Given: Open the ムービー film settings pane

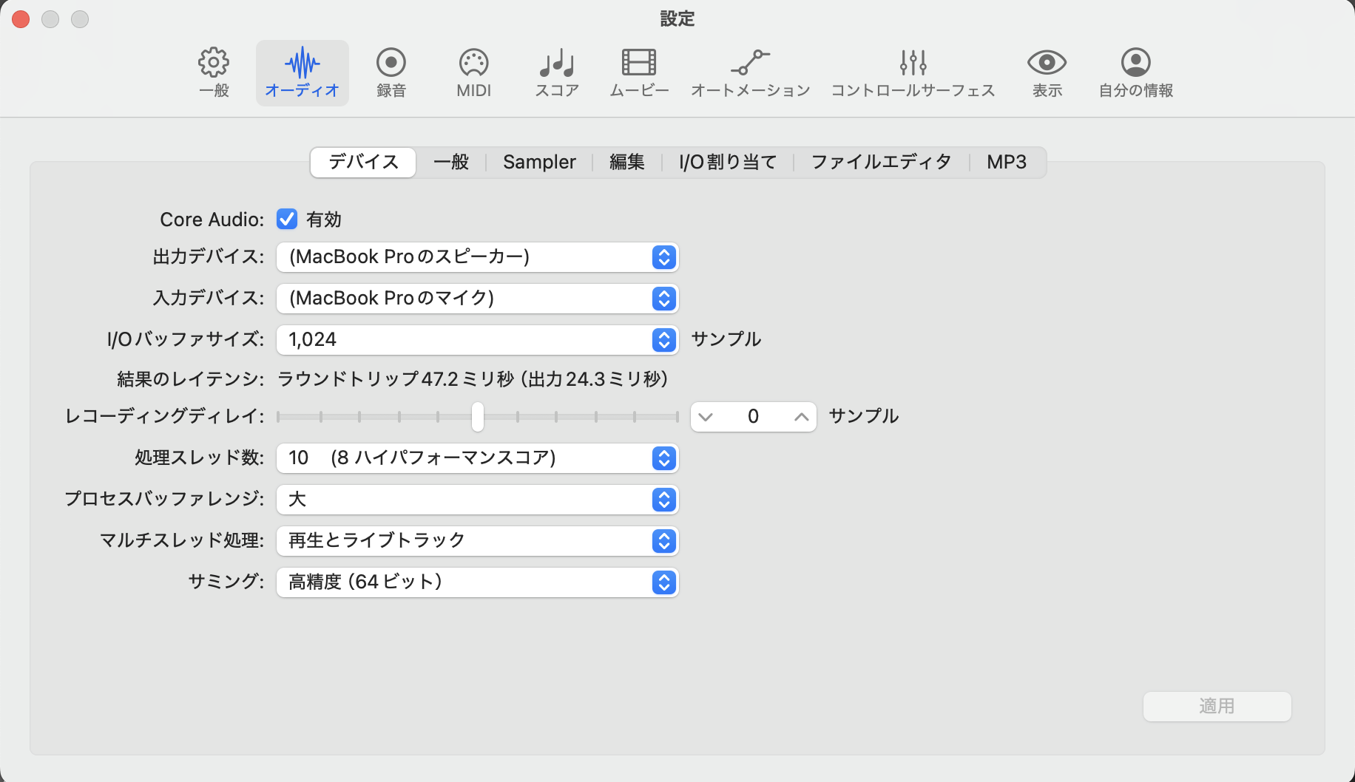Looking at the screenshot, I should click(639, 72).
